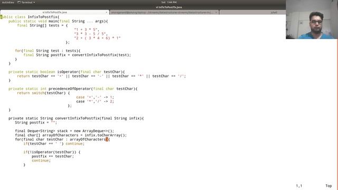Click the "if(testChar == ' ') continue;" line

(54, 144)
